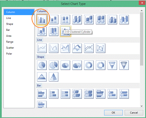This screenshot has width=146, height=118.
Task: Pick the doughnut chart icon
Action: [x=89, y=65]
